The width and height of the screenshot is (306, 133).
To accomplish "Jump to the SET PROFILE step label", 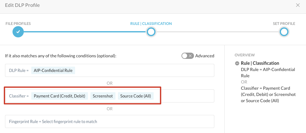I will tap(284, 24).
